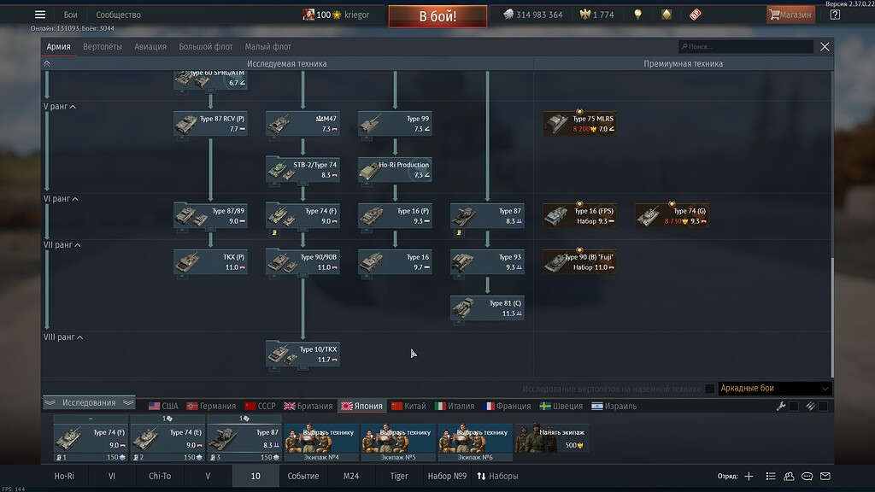875x492 pixels.
Task: Toggle the auto-refill ammo checkbox
Action: pyautogui.click(x=823, y=406)
